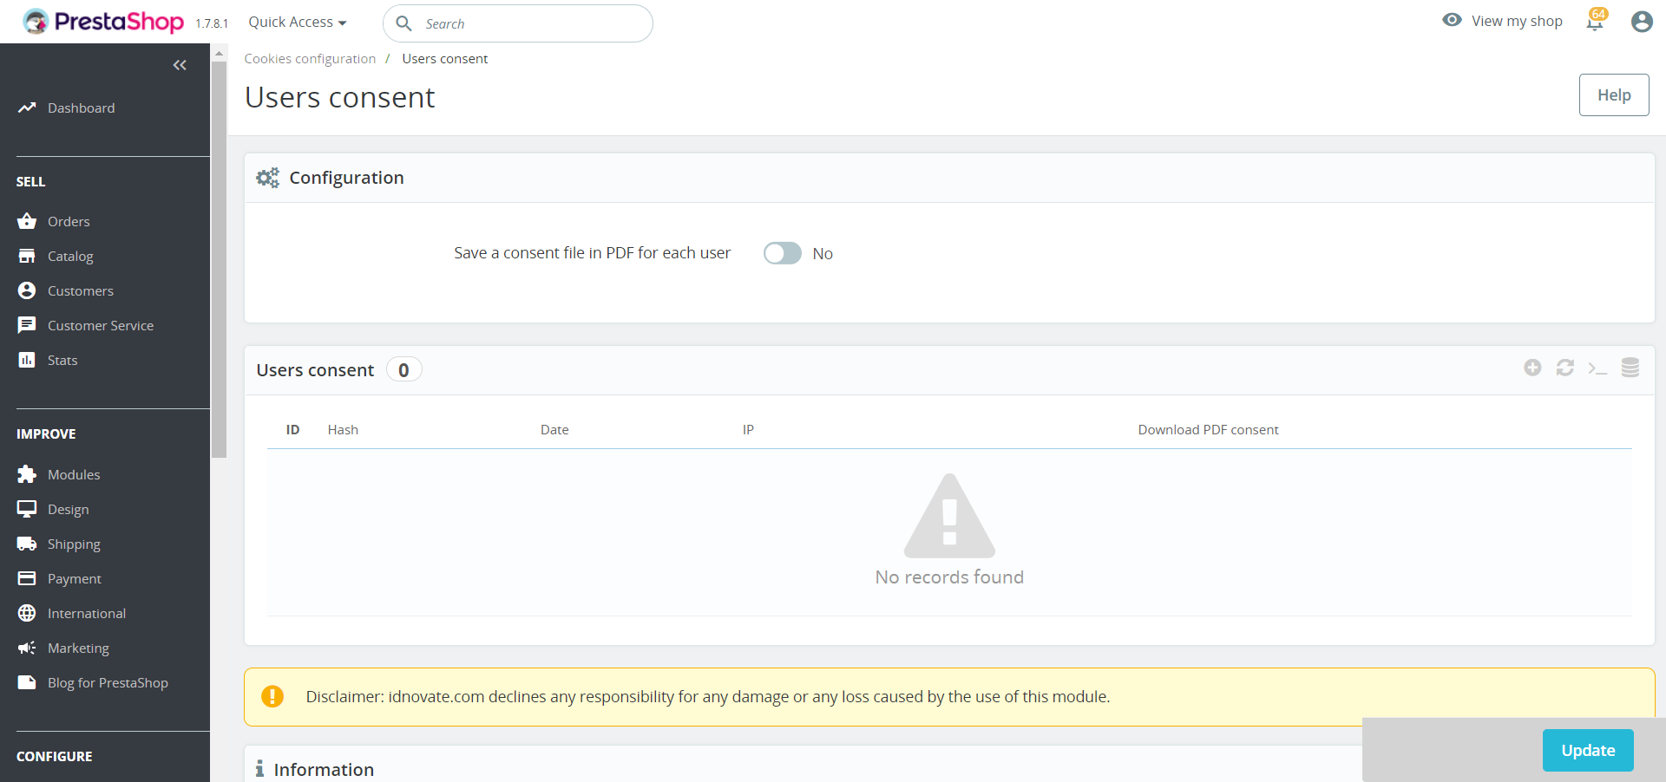Click the Update button

tap(1587, 751)
